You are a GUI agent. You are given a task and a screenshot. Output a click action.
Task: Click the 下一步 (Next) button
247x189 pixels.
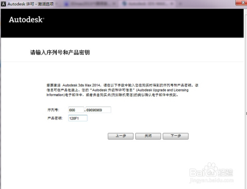click(175, 136)
